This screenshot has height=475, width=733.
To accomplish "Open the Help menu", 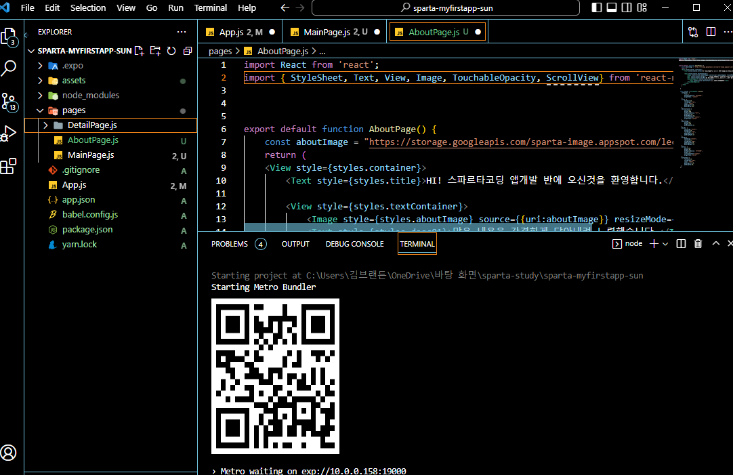I will [247, 8].
